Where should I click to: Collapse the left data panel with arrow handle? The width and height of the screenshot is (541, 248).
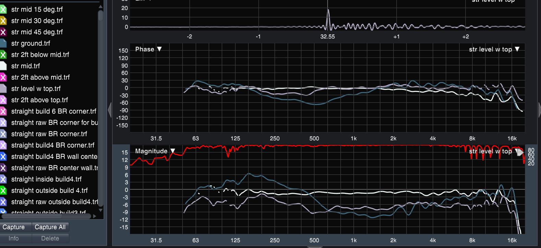pos(110,110)
